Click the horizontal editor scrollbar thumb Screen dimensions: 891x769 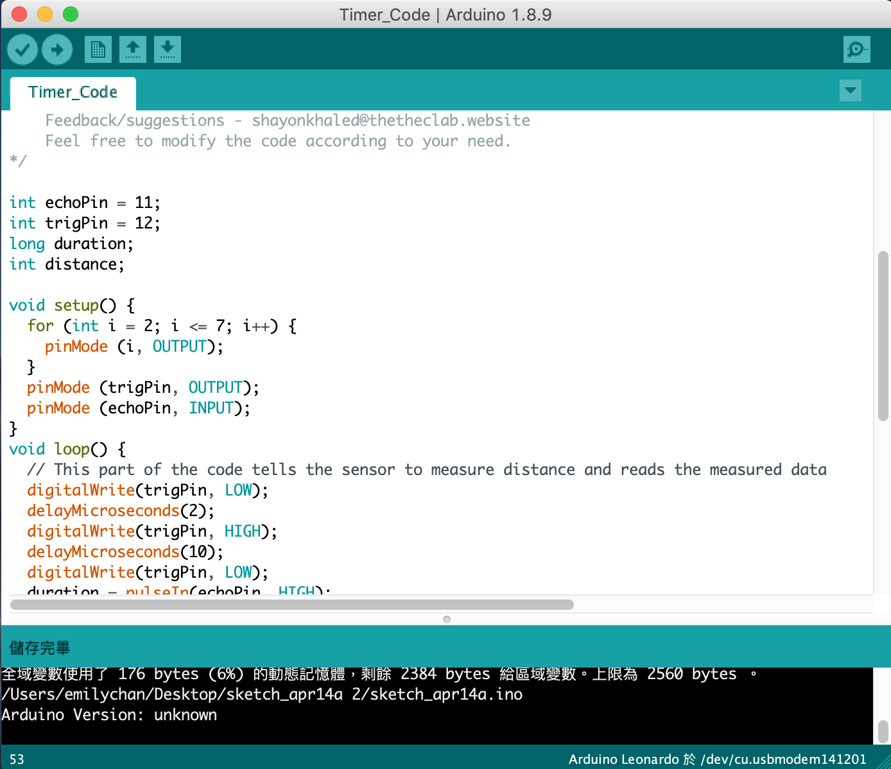pos(292,605)
